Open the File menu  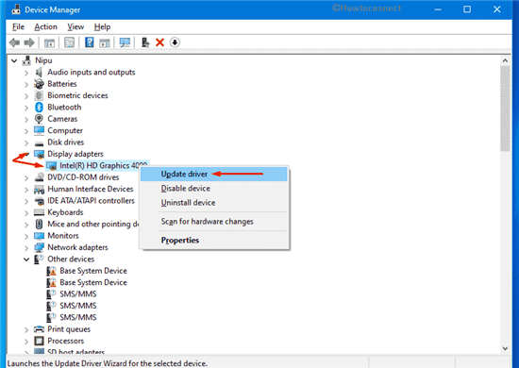point(18,26)
